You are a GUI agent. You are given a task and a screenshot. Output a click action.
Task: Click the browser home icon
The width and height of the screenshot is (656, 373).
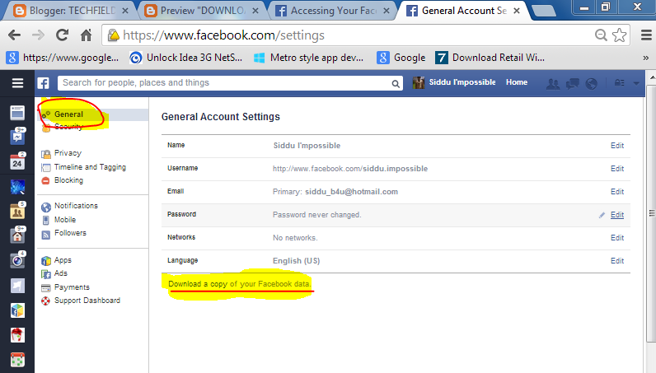pos(87,35)
